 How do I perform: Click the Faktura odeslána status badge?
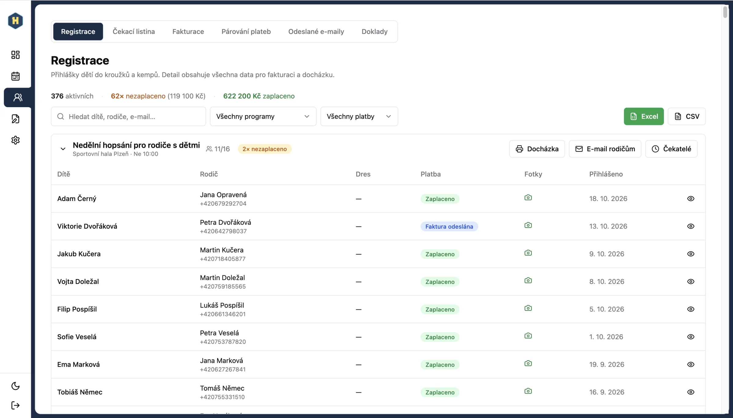click(x=449, y=227)
